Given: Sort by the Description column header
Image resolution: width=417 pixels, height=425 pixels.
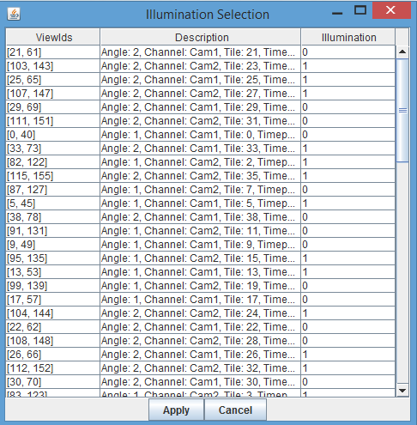Looking at the screenshot, I should coord(201,37).
